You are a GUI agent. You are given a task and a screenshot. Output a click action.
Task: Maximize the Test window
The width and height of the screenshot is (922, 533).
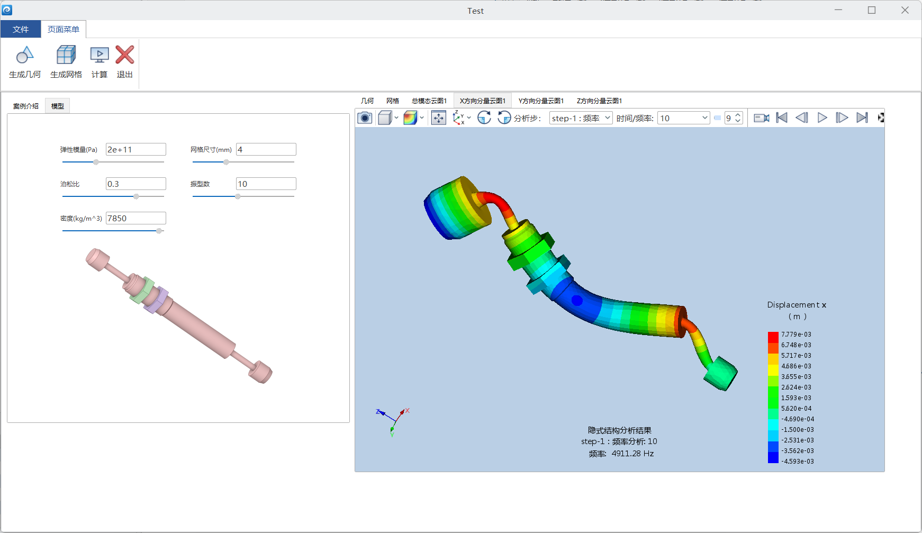[872, 10]
